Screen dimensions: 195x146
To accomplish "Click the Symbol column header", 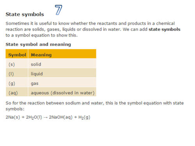I will 17,54.
